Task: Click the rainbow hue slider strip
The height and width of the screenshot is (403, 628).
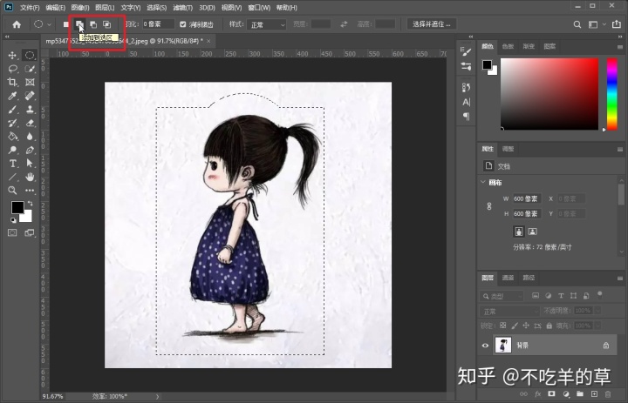Action: pos(611,94)
